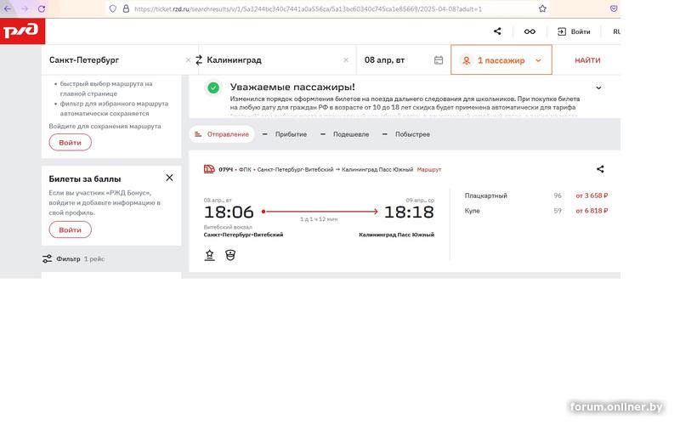This screenshot has height=425, width=680.
Task: Bookmark the page with the star icon
Action: click(542, 8)
